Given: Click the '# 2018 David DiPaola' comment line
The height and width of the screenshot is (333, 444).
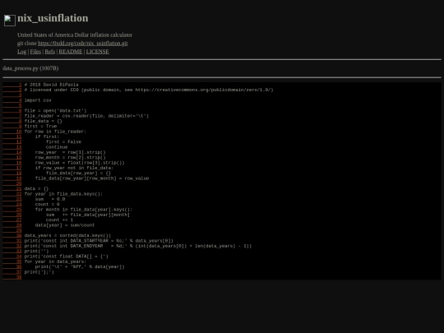Looking at the screenshot, I should pyautogui.click(x=51, y=85).
